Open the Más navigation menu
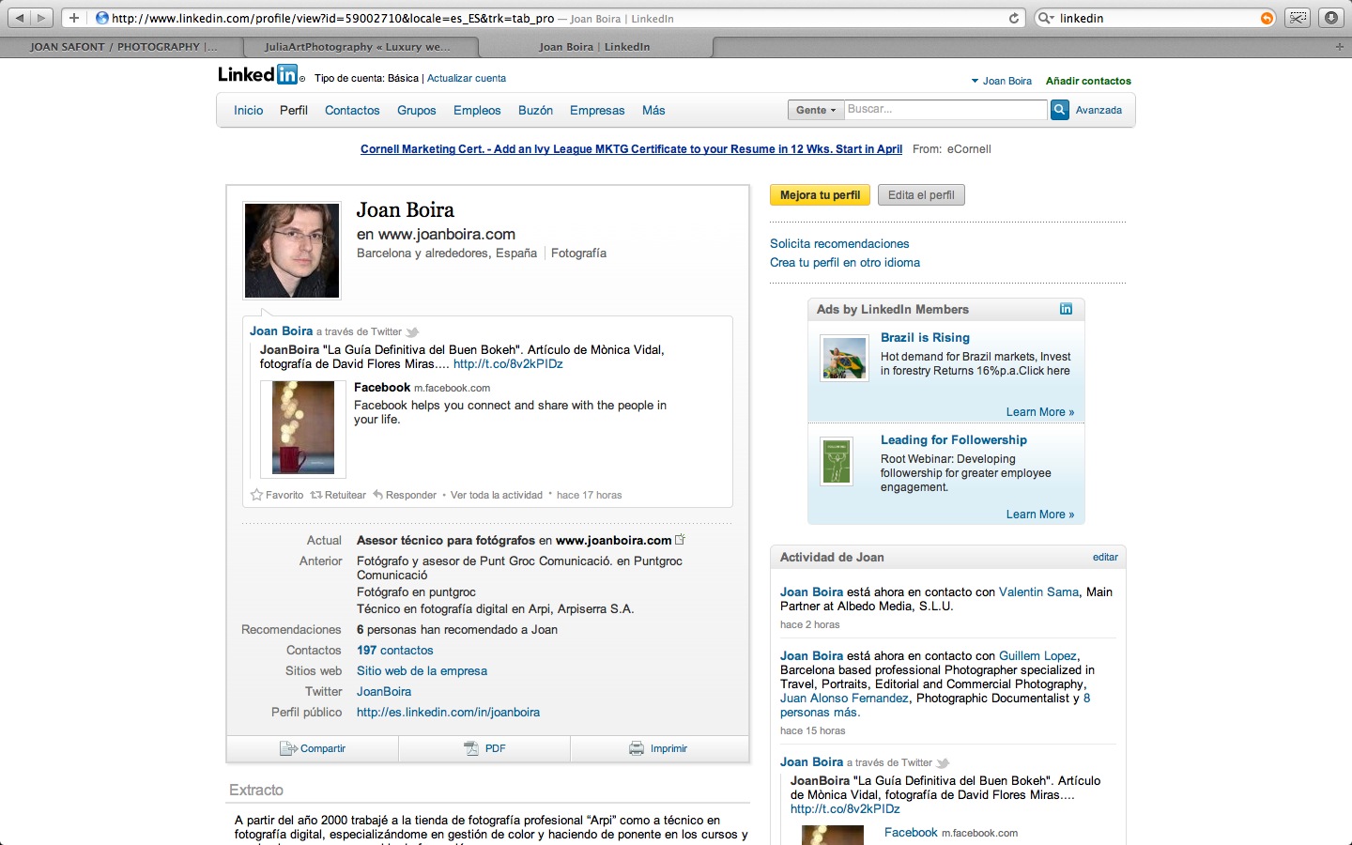Viewport: 1352px width, 845px height. click(653, 110)
